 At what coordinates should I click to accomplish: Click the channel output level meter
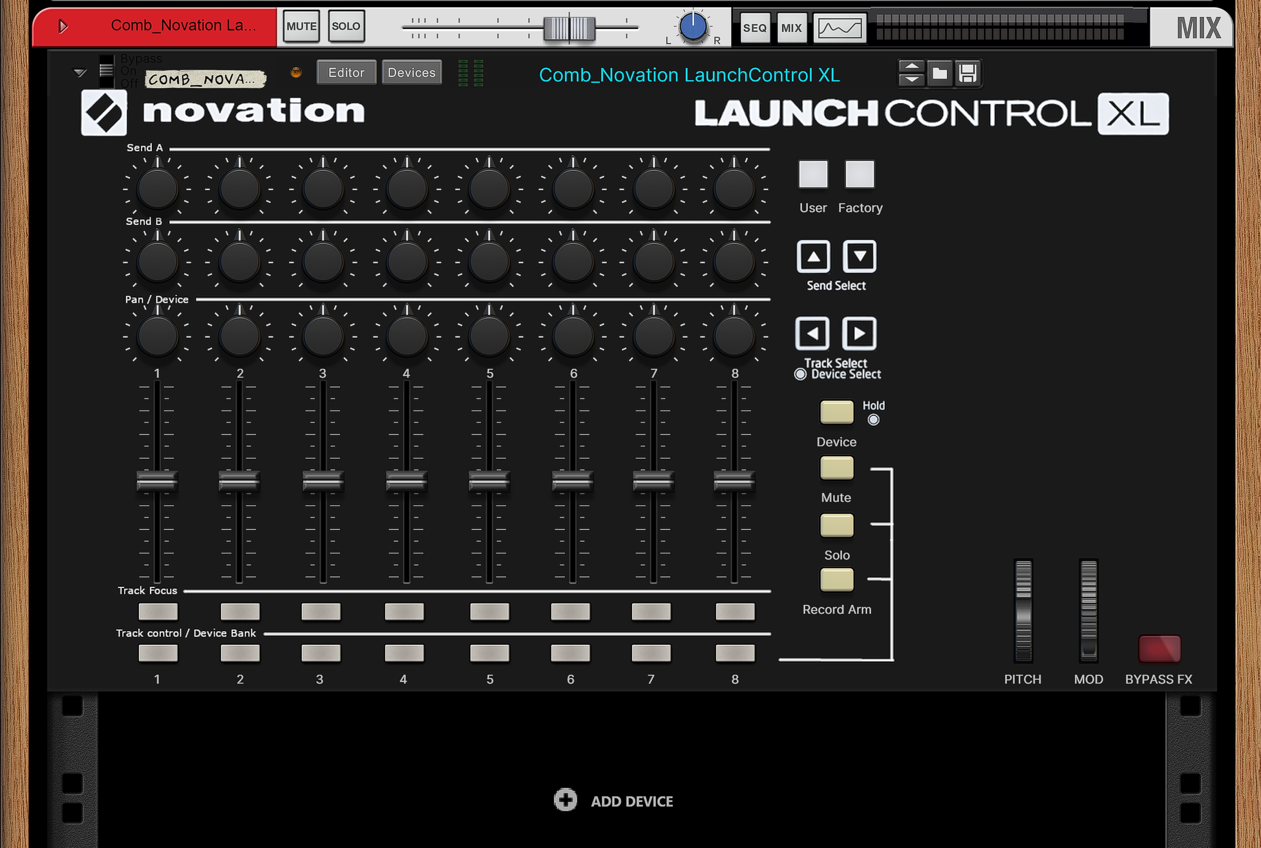[x=999, y=27]
